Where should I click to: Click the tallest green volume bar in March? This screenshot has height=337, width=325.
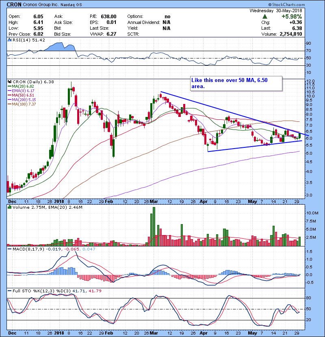tap(154, 227)
